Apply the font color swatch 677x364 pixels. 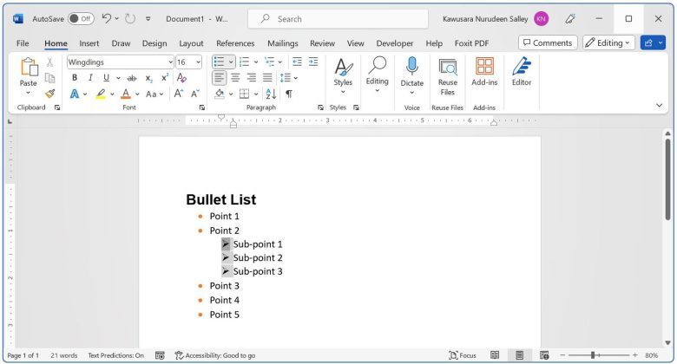126,94
